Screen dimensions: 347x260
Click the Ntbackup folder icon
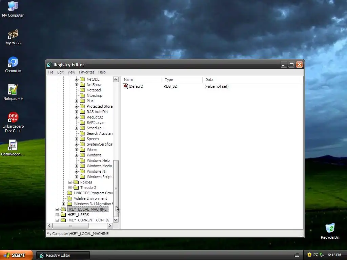(83, 95)
